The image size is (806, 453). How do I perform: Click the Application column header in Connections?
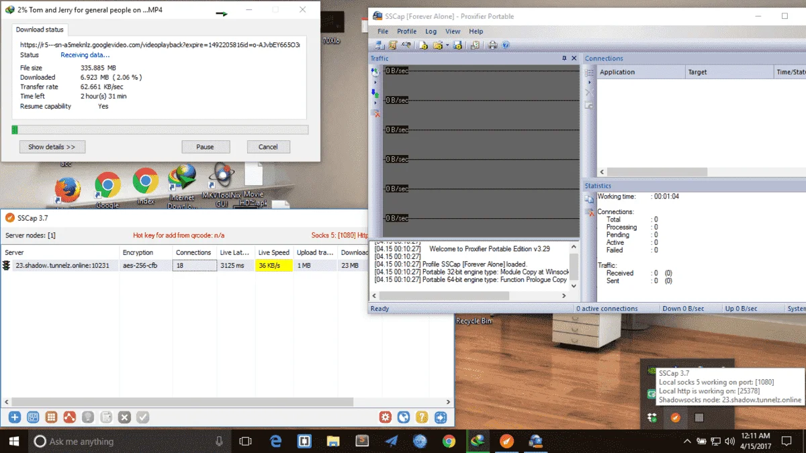pyautogui.click(x=641, y=72)
